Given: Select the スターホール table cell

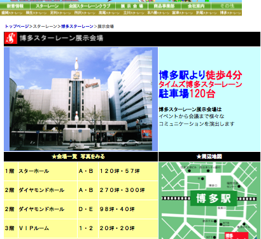Looking at the screenshot, I should [48, 171].
